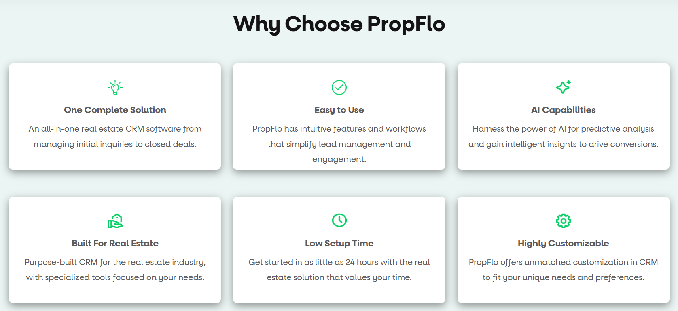Screen dimensions: 678x311
Task: Click the intuitive features and workflows description
Action: click(339, 144)
